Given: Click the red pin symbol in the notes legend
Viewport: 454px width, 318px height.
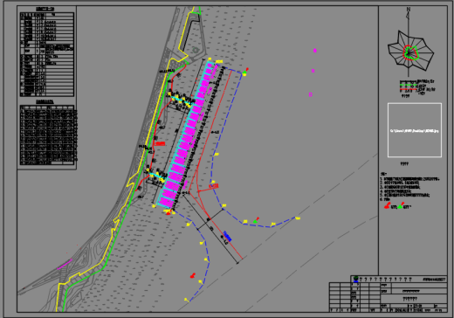Looking at the screenshot, I should click(387, 206).
